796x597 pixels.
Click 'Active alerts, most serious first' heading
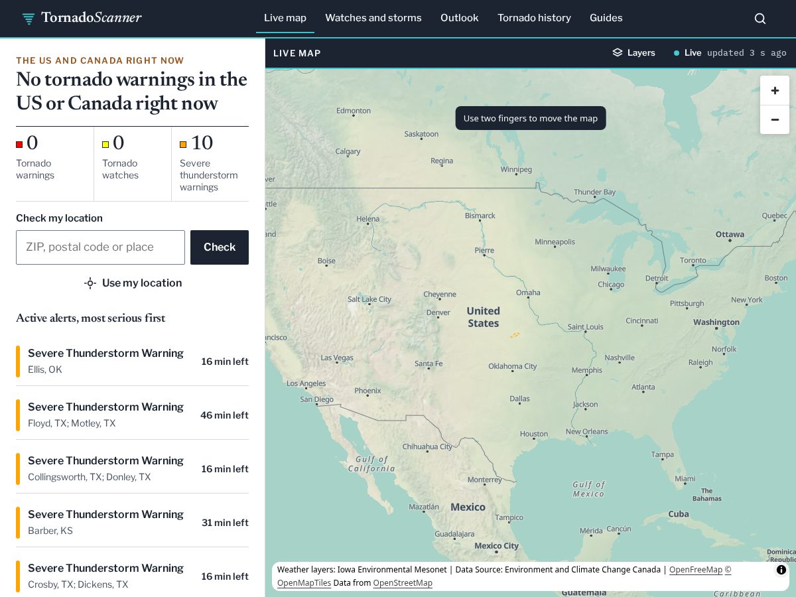pos(91,318)
